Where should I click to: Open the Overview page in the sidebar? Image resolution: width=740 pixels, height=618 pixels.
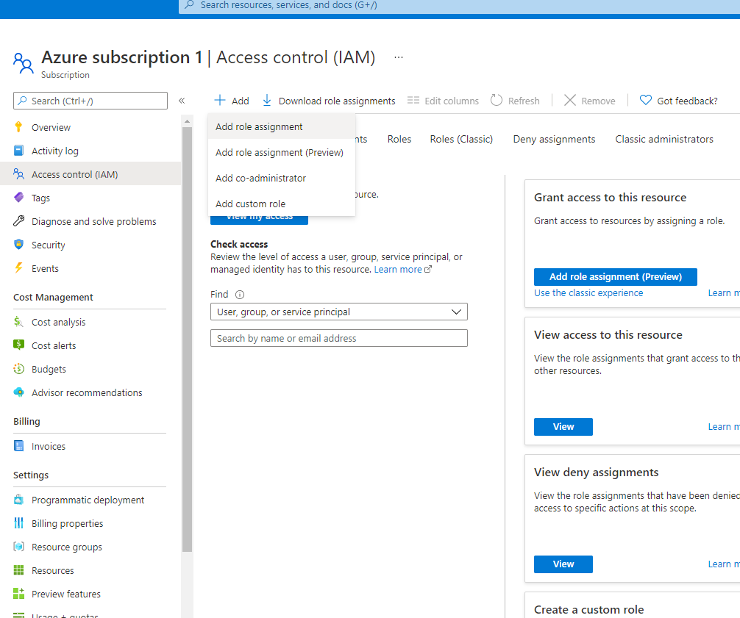[x=51, y=127]
